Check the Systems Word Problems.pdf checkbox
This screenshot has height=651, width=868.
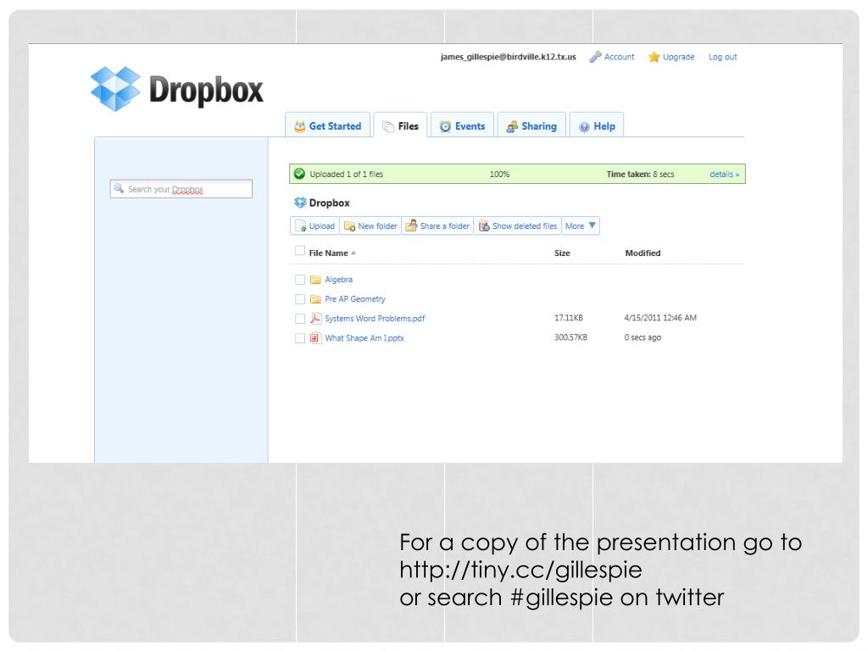click(300, 319)
